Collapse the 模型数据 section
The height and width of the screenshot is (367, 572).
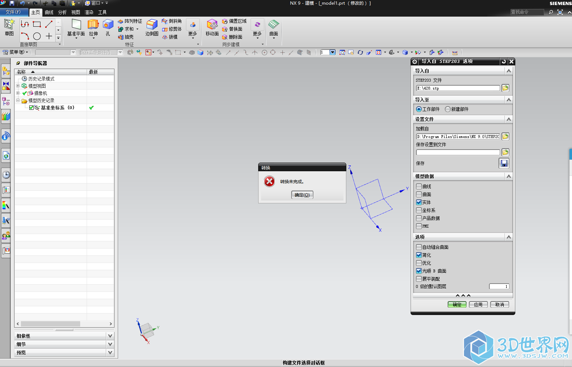point(509,176)
